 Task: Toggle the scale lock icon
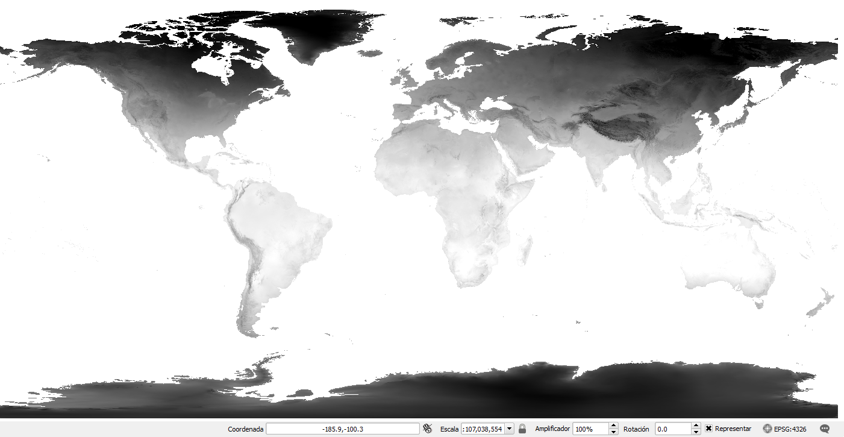click(522, 429)
